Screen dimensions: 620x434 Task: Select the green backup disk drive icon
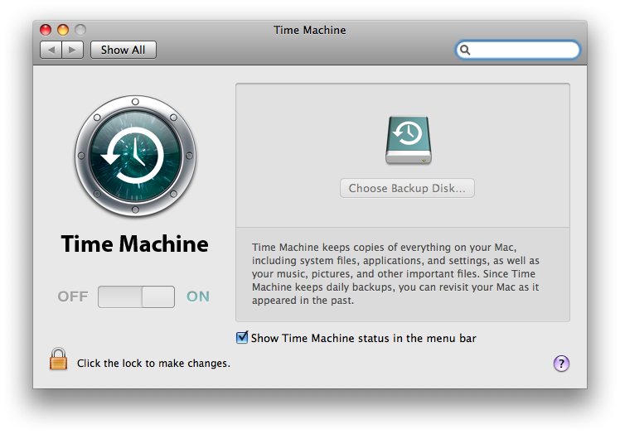coord(408,139)
